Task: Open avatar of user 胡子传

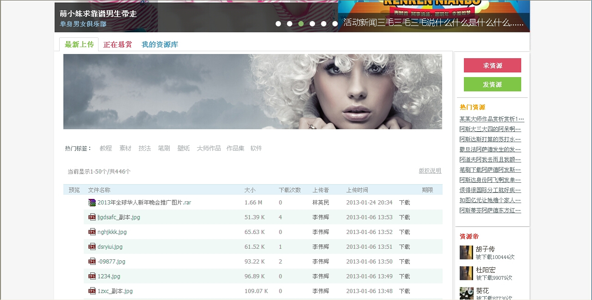Action: (x=466, y=252)
